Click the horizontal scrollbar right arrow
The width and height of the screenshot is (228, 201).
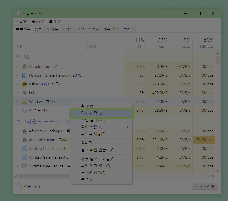click(x=213, y=176)
